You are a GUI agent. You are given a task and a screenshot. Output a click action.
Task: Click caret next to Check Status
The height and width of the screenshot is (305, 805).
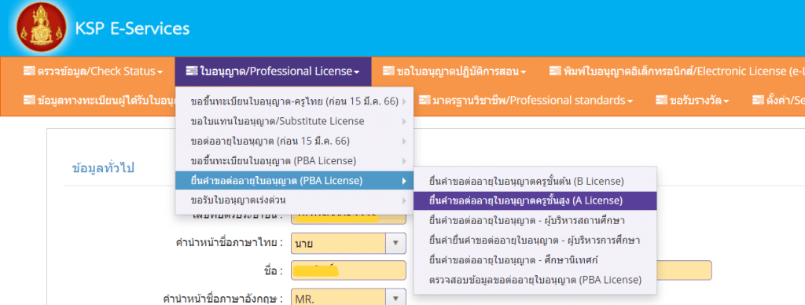tap(160, 72)
